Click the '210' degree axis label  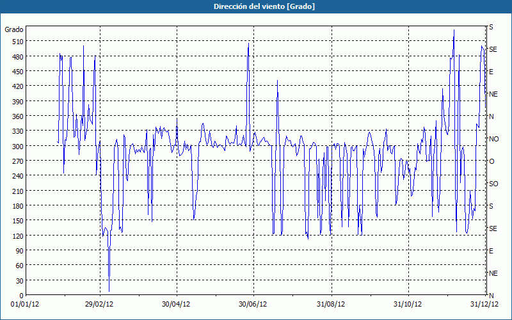click(x=18, y=191)
